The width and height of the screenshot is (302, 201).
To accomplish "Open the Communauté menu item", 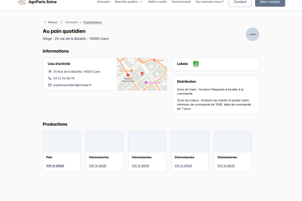I will coord(181,2).
